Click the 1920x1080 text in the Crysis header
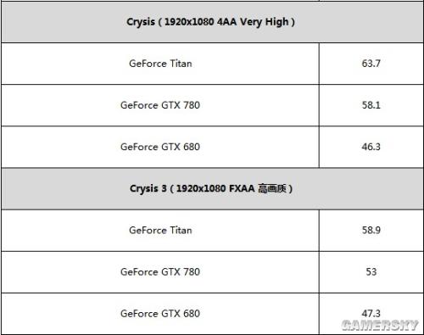This screenshot has height=335, width=424. [x=189, y=22]
